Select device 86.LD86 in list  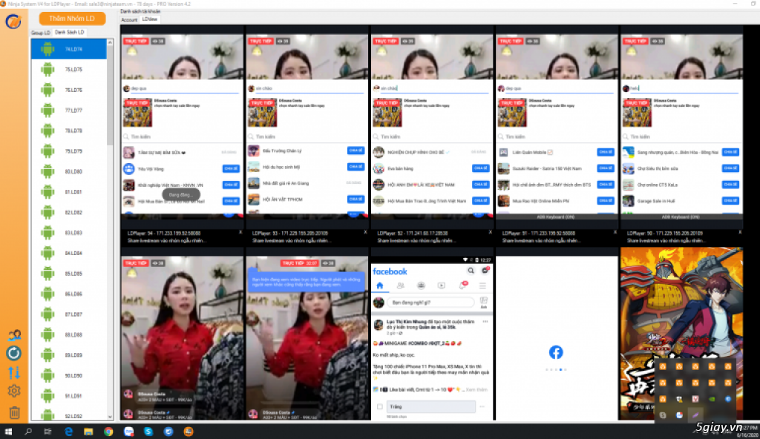69,294
